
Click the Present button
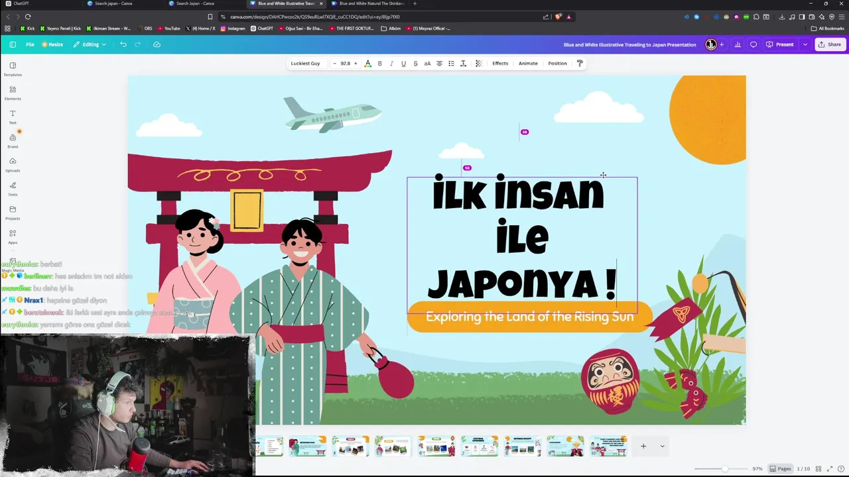[780, 44]
